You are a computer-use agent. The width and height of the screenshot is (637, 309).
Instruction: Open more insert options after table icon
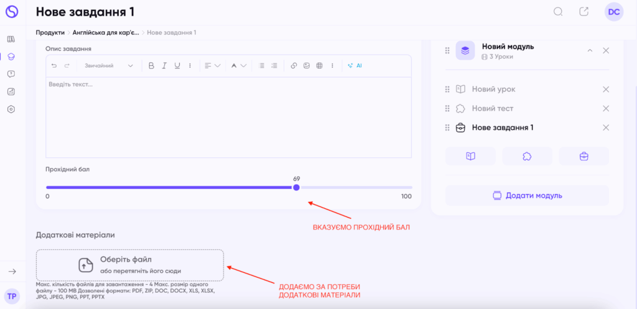point(332,65)
